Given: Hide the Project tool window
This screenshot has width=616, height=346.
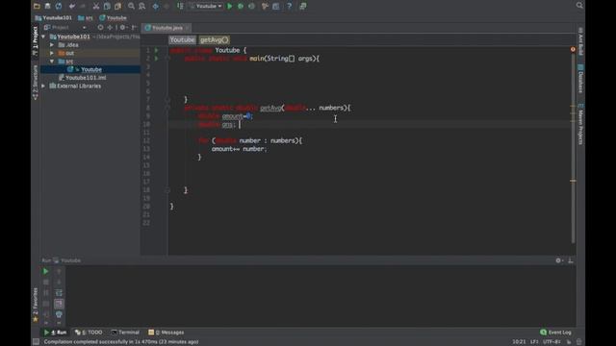Looking at the screenshot, I should pyautogui.click(x=135, y=27).
